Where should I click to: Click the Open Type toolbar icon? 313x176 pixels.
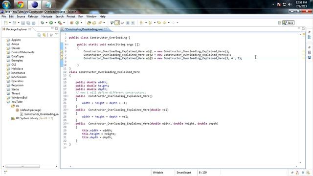click(x=89, y=23)
